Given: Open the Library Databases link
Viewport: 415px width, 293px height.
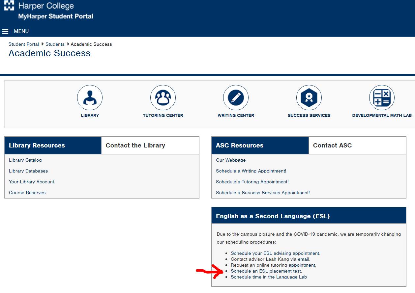Looking at the screenshot, I should 28,171.
